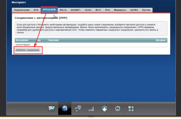Select the PPPoE/VPN tab
181x119 pixels.
pos(49,10)
